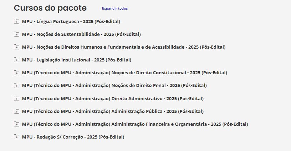Open Redação S/ Correção course title

[x=73, y=137]
